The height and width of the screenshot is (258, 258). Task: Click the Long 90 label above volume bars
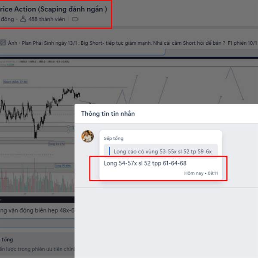click(x=63, y=166)
